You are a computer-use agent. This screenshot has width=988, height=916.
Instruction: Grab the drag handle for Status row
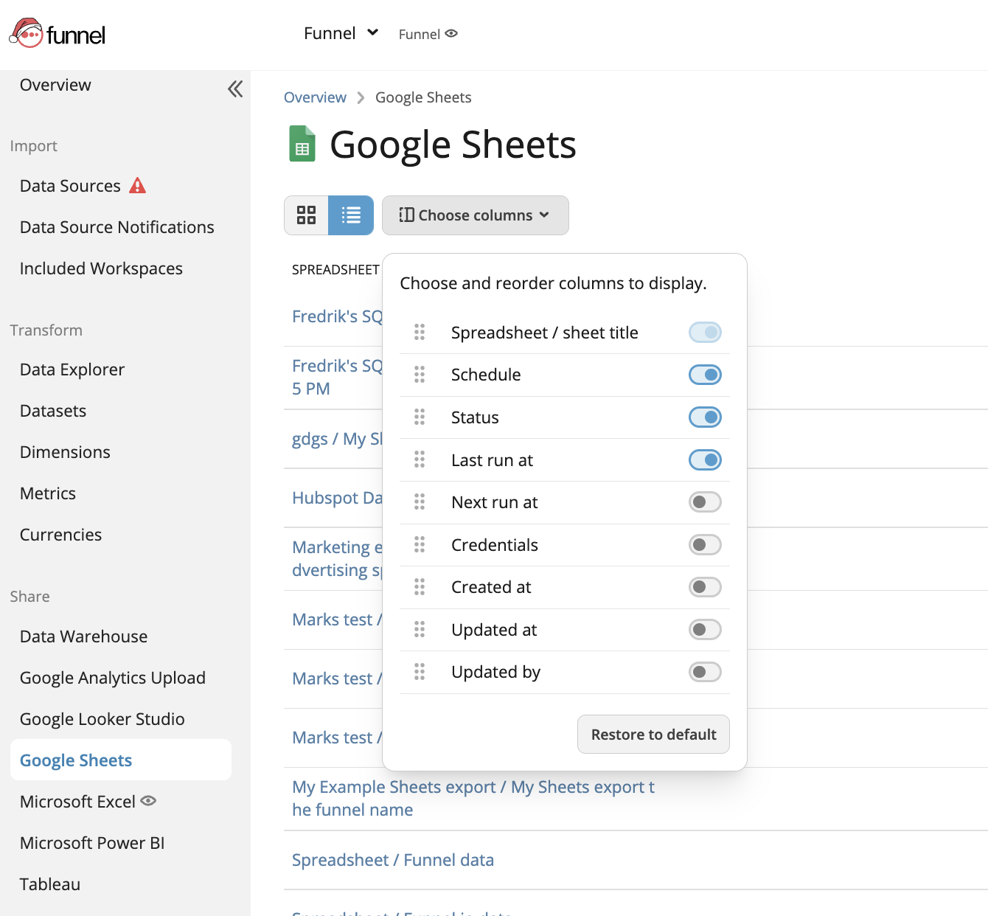pyautogui.click(x=420, y=417)
